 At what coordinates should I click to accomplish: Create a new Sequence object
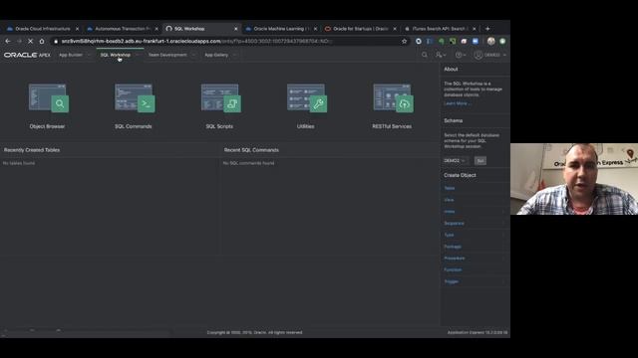click(x=455, y=223)
